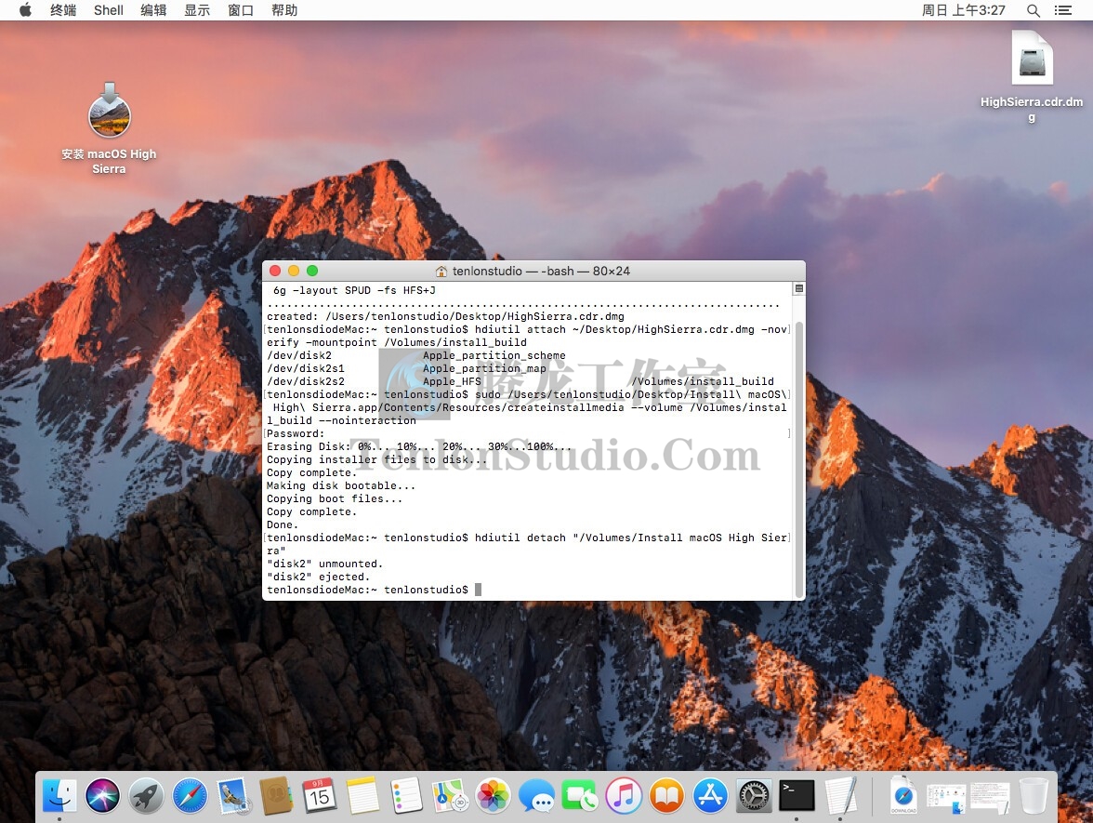Viewport: 1093px width, 823px height.
Task: Click the Terminal vertical scrollbar
Action: point(799,459)
